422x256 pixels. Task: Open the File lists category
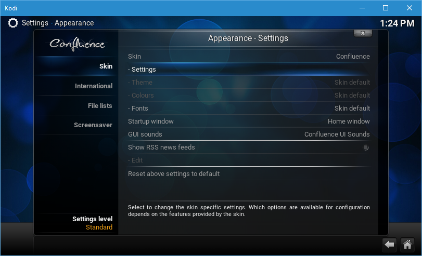click(99, 106)
